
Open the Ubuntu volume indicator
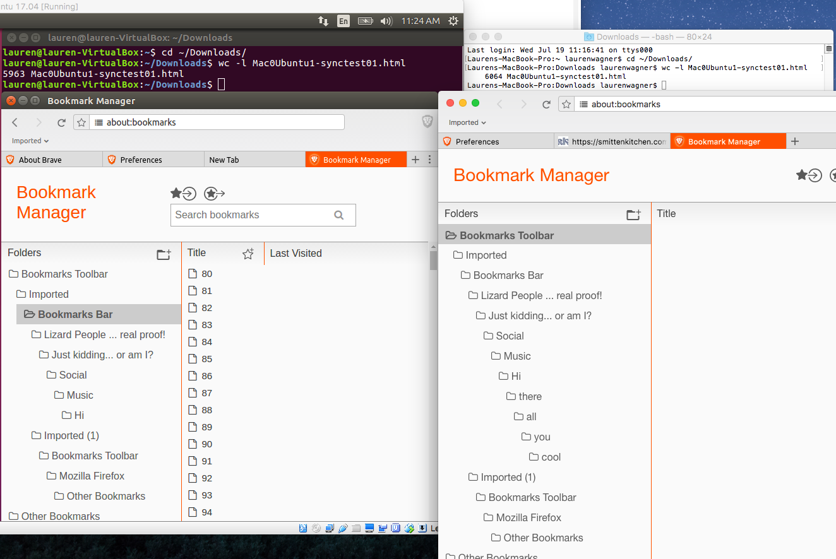(386, 21)
